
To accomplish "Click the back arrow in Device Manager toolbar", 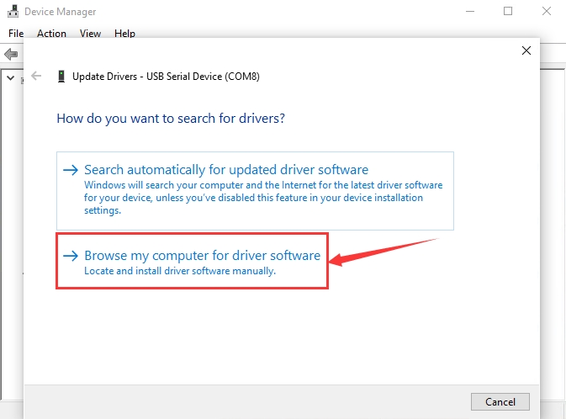I will click(x=11, y=55).
